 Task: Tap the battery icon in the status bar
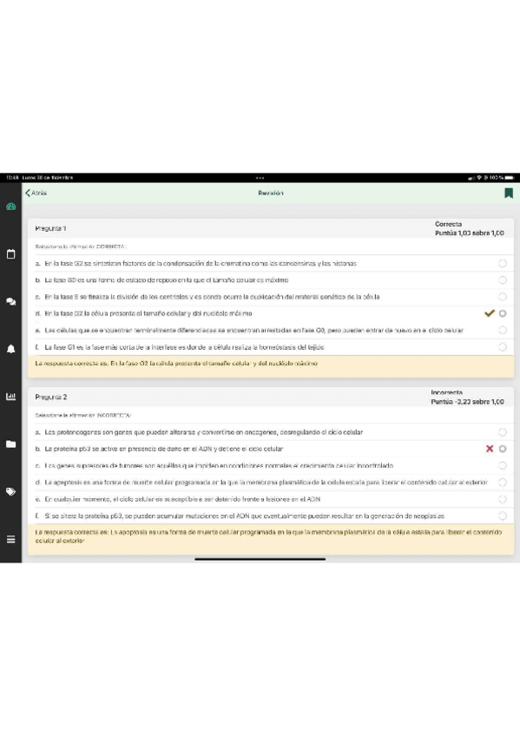(510, 178)
